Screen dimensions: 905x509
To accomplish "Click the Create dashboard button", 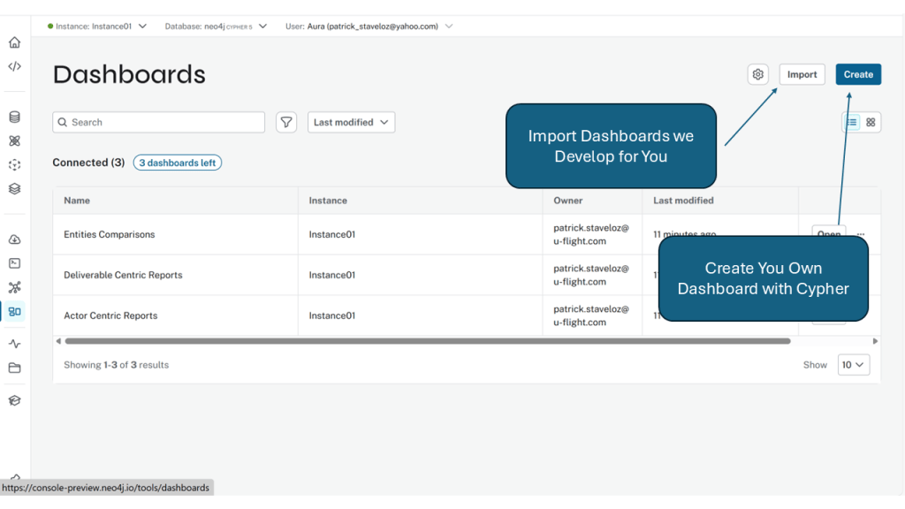I will tap(857, 74).
